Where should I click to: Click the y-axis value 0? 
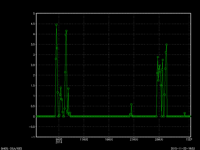click(34, 116)
